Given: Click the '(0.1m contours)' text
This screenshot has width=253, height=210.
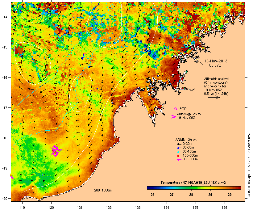Looking at the screenshot, I should click(x=216, y=82).
